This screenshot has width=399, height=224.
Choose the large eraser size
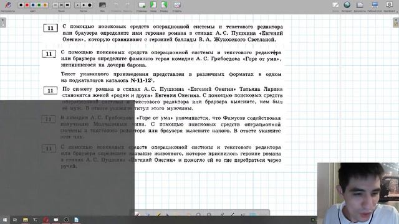[90, 5]
